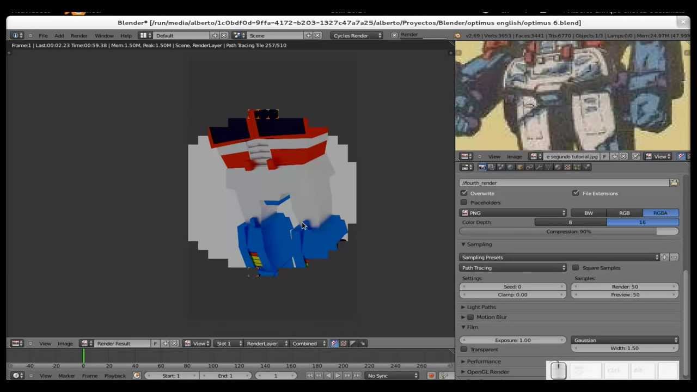The width and height of the screenshot is (697, 392).
Task: Open the Render Result image browser icon
Action: pos(86,344)
